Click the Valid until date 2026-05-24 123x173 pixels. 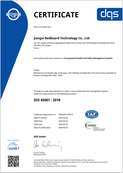coord(63,124)
